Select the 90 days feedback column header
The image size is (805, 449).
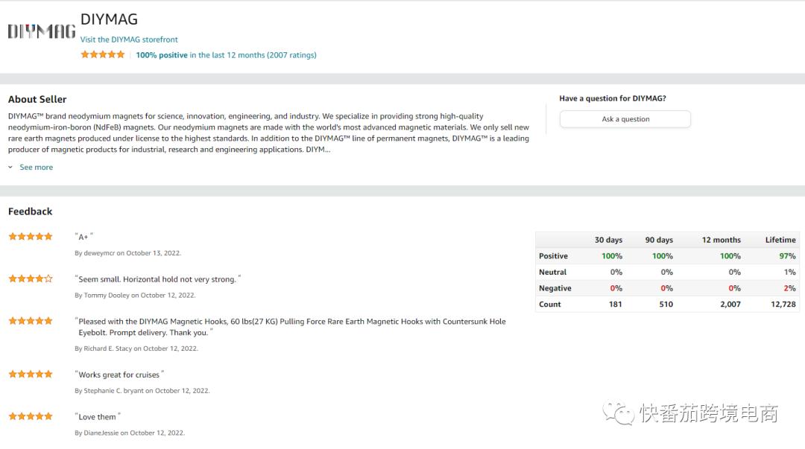pos(659,240)
